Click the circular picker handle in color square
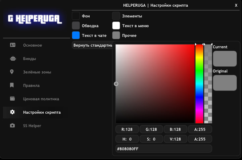Screen dimensions: 242x160 (116, 84)
